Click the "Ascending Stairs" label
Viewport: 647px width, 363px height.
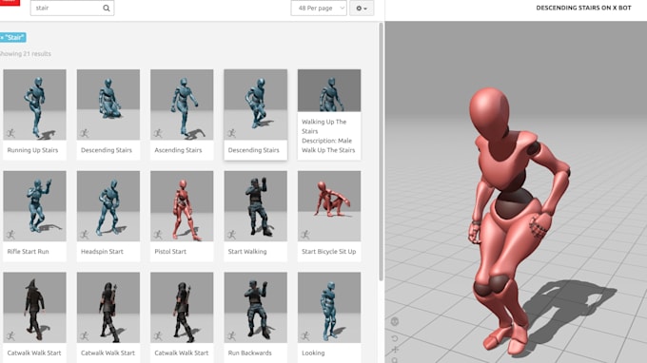[178, 150]
